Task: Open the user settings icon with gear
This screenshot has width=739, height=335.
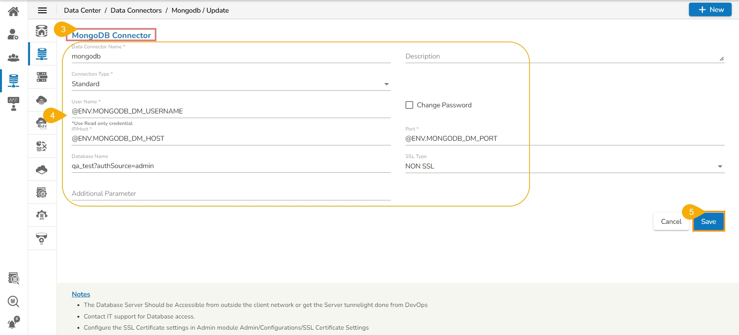Action: coord(13,35)
